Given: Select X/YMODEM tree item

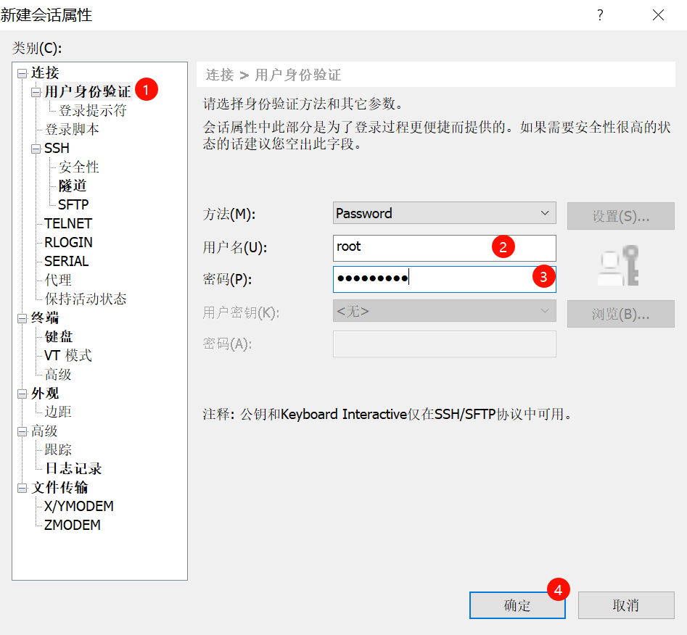Looking at the screenshot, I should (x=79, y=506).
